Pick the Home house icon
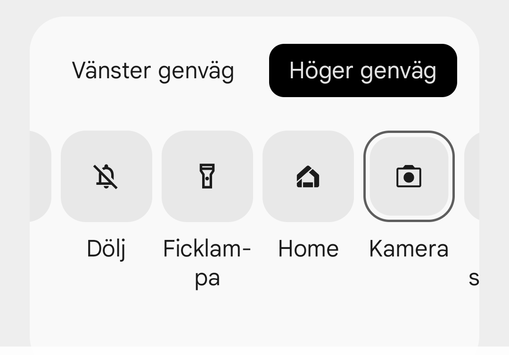Screen dimensions: 509x355 [308, 177]
